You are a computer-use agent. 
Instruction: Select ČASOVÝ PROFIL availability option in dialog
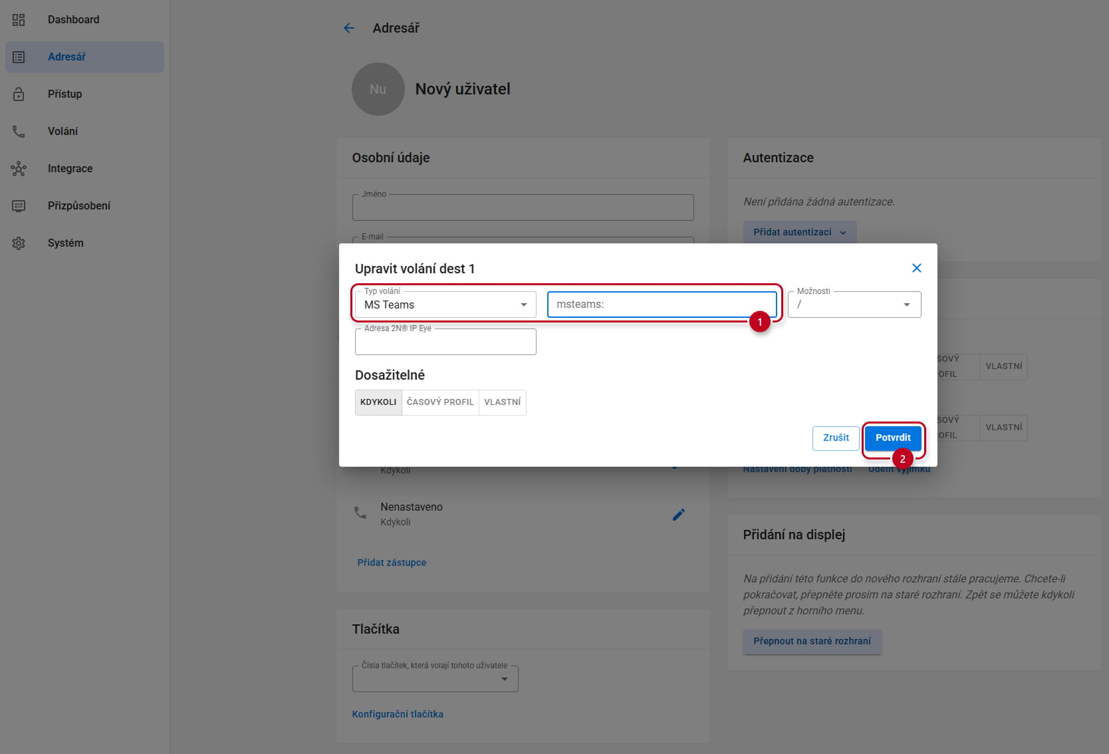coord(440,402)
